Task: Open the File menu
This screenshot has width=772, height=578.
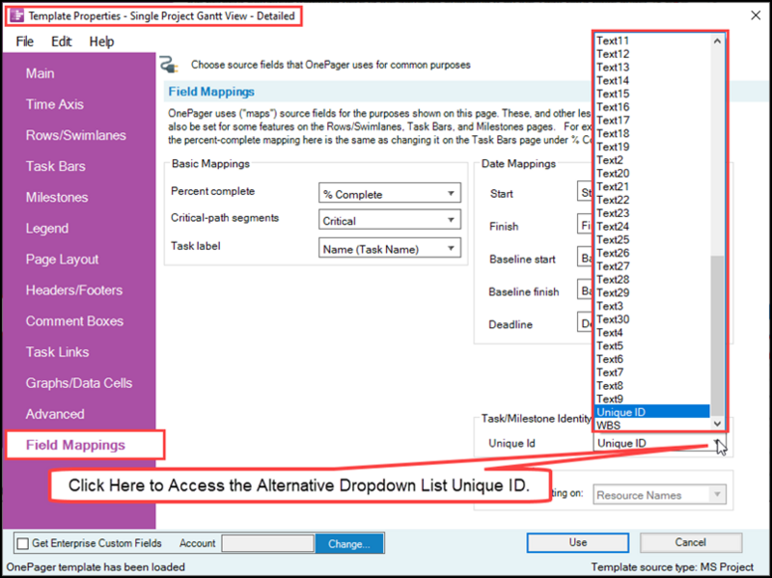Action: [x=25, y=41]
